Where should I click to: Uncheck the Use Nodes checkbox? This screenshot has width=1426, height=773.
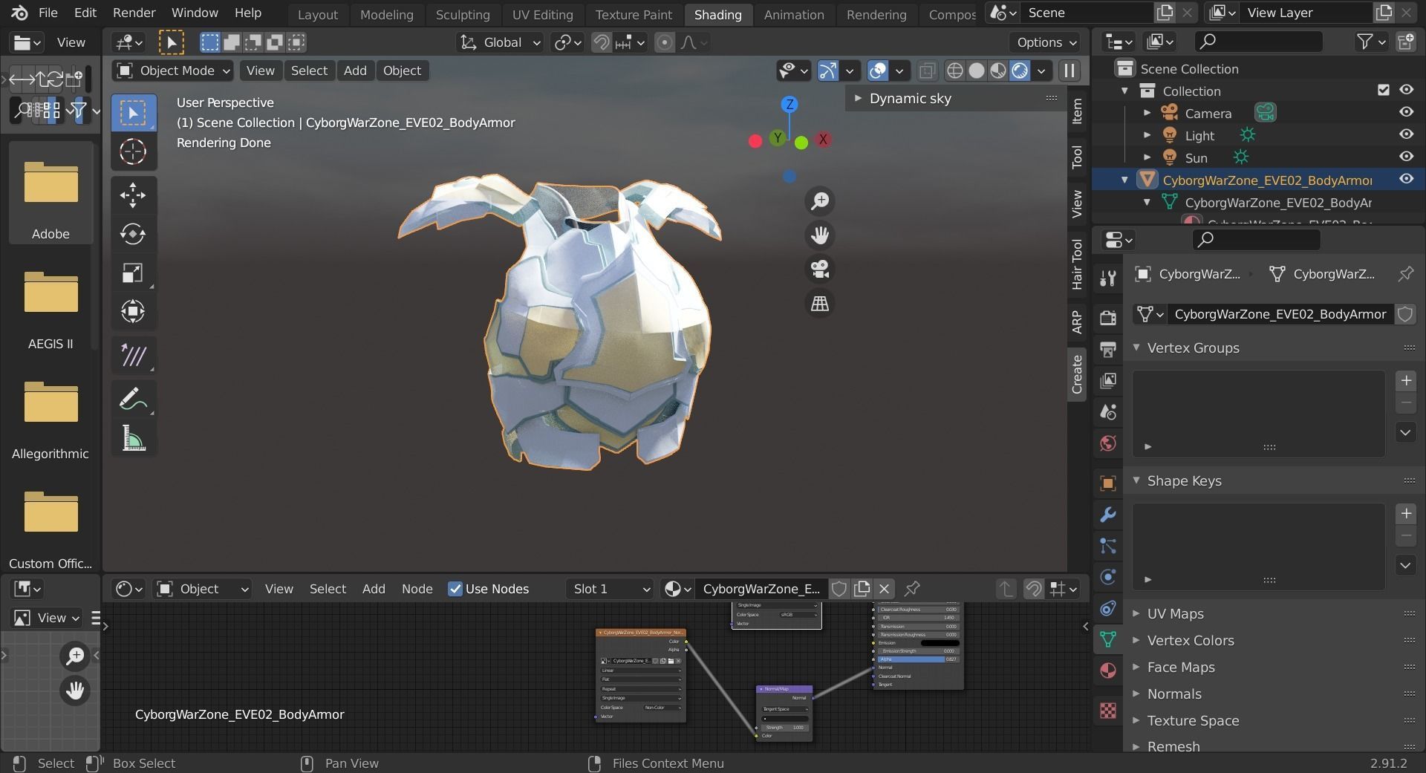click(455, 589)
